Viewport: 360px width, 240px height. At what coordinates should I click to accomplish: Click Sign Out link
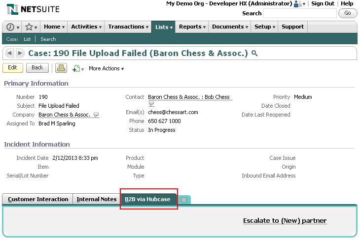pyautogui.click(x=323, y=3)
